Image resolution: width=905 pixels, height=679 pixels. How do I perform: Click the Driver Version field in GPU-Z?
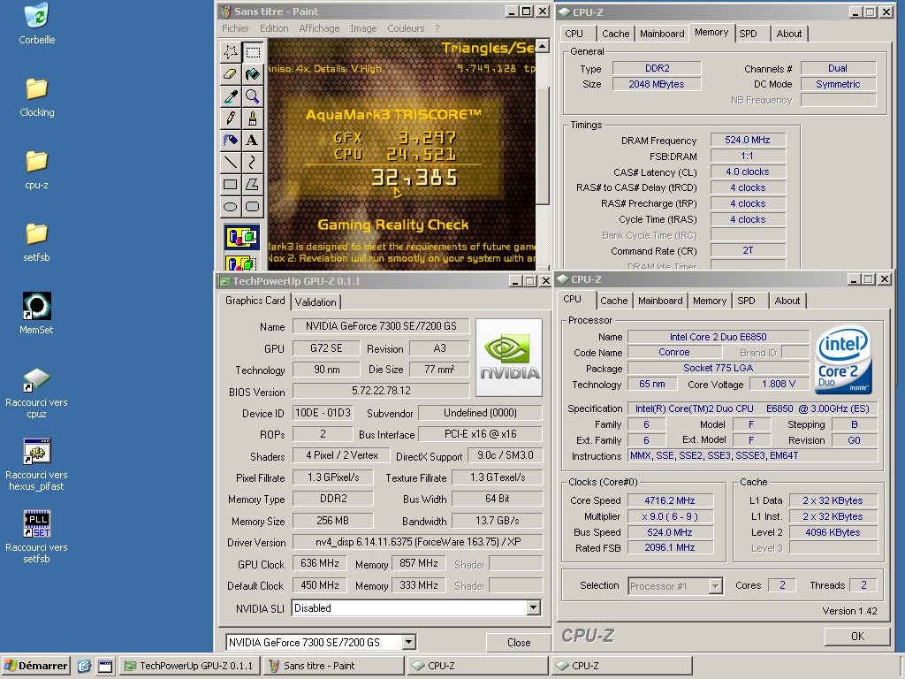click(417, 542)
